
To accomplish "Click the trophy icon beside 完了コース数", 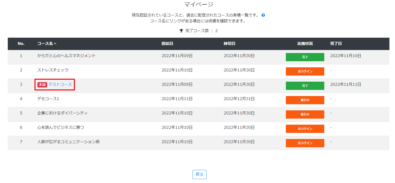I will coord(181,30).
